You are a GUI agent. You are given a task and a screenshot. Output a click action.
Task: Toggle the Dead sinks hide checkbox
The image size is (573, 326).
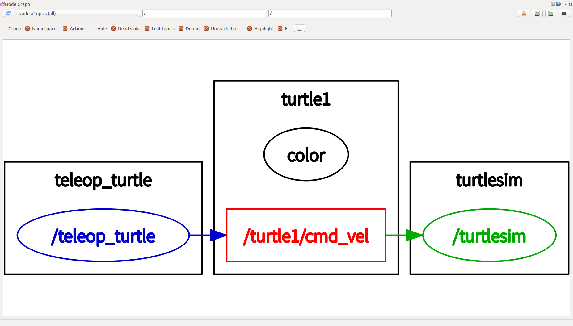(x=114, y=28)
